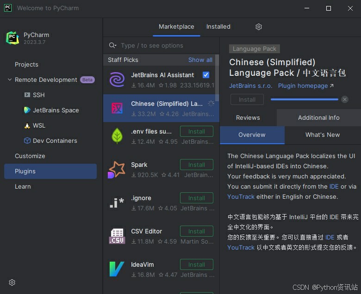Install the IdeaVim plugin
This screenshot has width=361, height=294.
pos(197,264)
